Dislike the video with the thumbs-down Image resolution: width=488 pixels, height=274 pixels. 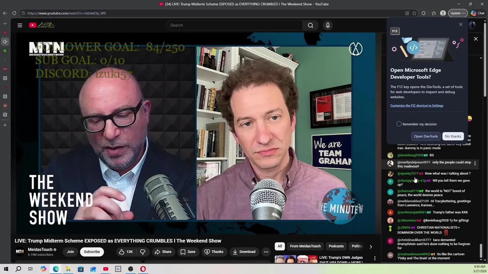click(143, 252)
